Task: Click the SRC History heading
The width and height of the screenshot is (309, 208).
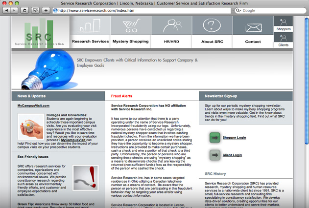Action: pos(215,174)
